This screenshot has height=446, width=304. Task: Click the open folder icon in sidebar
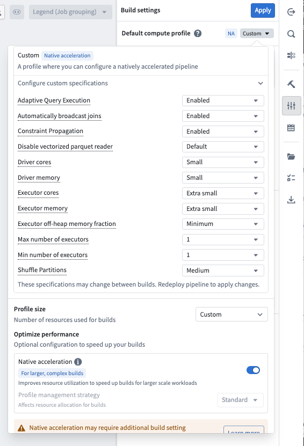[291, 156]
